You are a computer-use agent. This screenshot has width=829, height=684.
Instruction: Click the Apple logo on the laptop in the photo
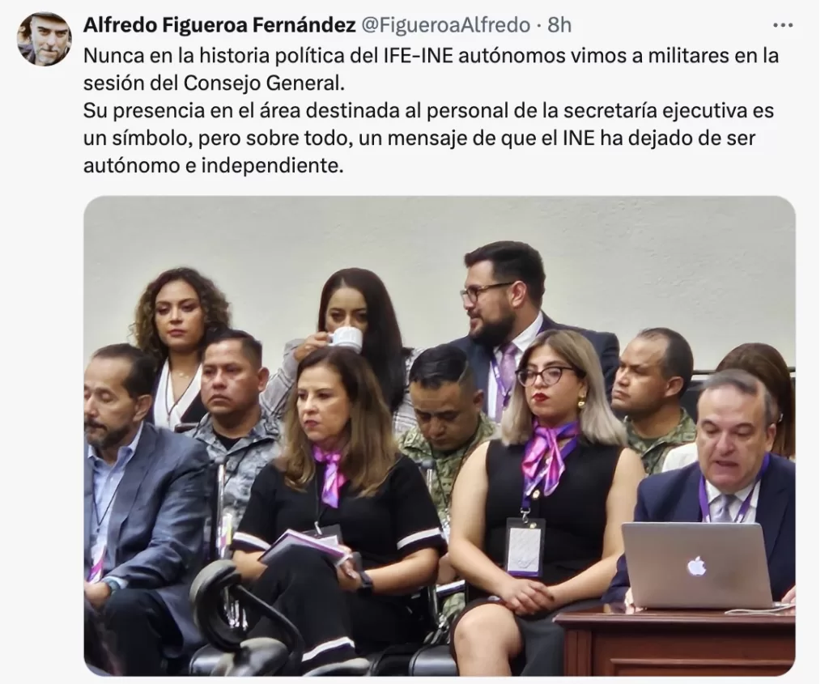697,567
